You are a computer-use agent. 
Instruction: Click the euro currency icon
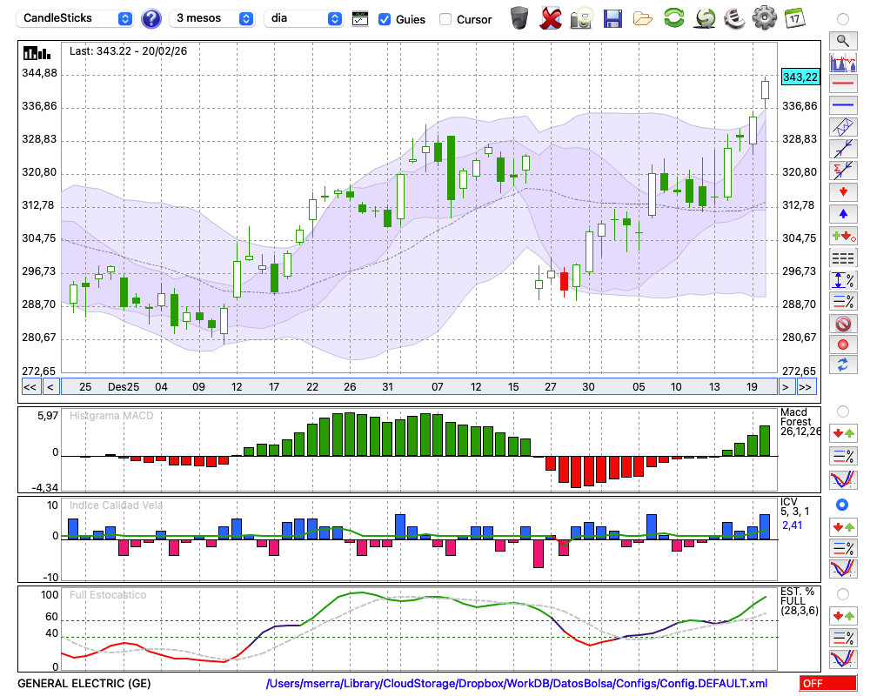pos(734,17)
